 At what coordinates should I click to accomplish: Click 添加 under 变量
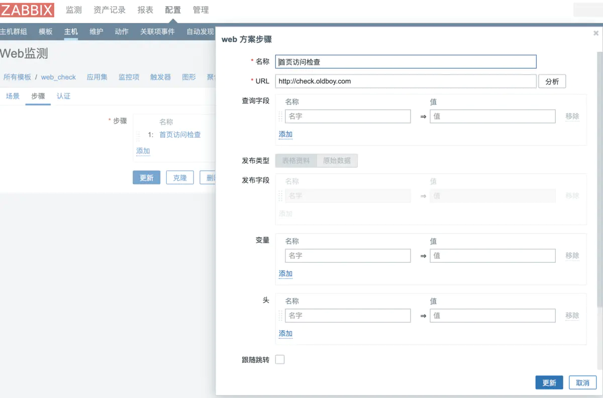tap(285, 274)
